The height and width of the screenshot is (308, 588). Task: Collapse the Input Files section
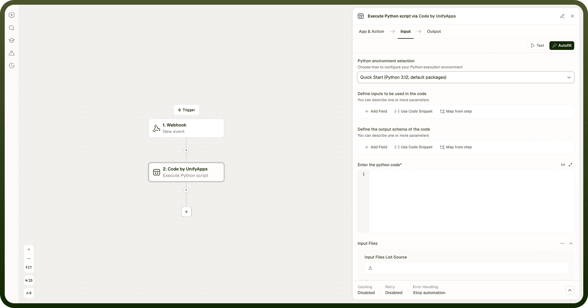571,244
